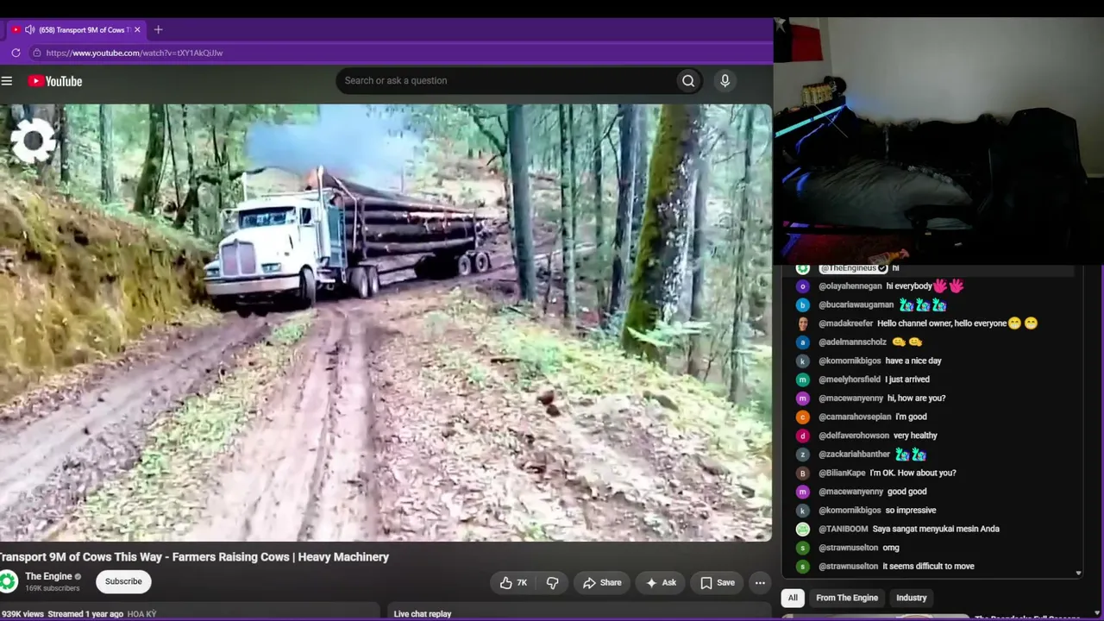Open the YouTube hamburger guide menu
The width and height of the screenshot is (1104, 621).
(7, 81)
